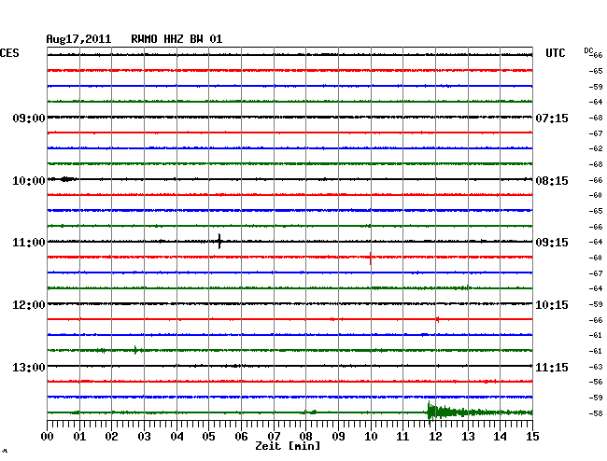Screen dimensions: 607x461
Task: Select the DC offset value -62
Action: 596,148
